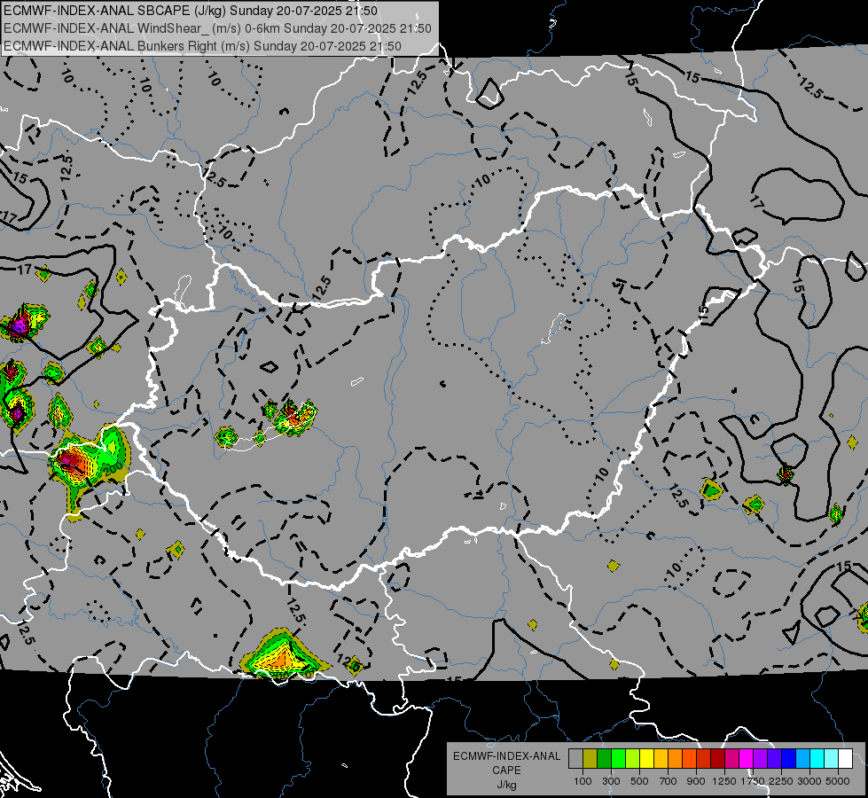The height and width of the screenshot is (798, 868).
Task: Select the olive swatch above the 100 label
Action: tap(590, 758)
